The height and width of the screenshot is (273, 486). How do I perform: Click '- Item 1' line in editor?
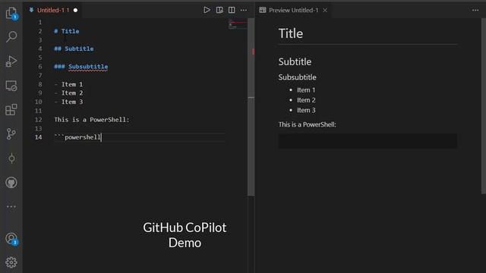coord(68,84)
